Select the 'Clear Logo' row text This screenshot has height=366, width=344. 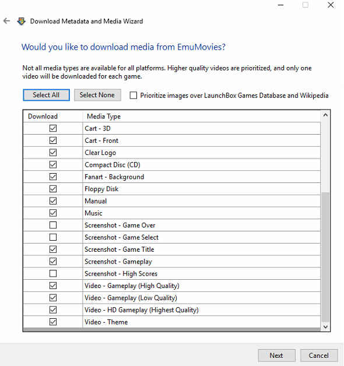(x=100, y=153)
